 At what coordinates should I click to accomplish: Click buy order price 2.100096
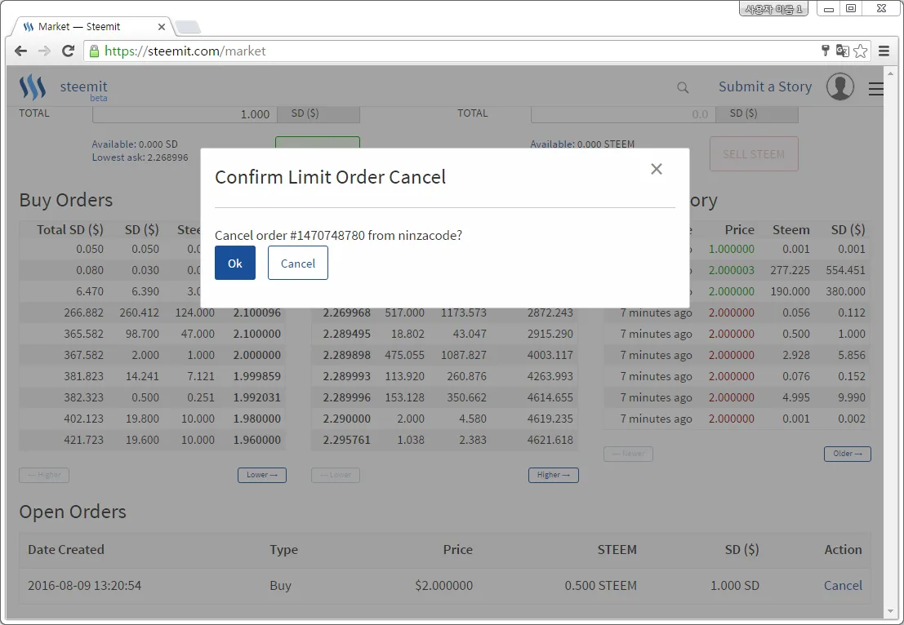(x=257, y=312)
